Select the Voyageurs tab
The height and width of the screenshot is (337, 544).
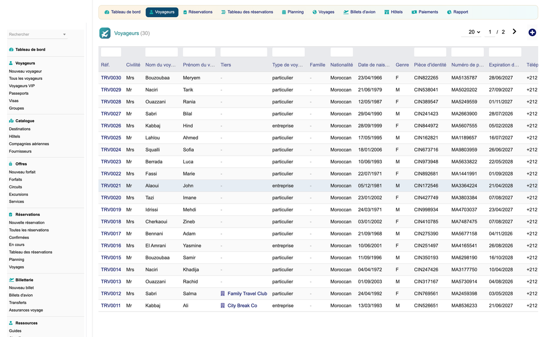pos(162,12)
